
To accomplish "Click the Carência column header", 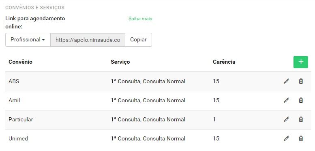I will pos(224,62).
